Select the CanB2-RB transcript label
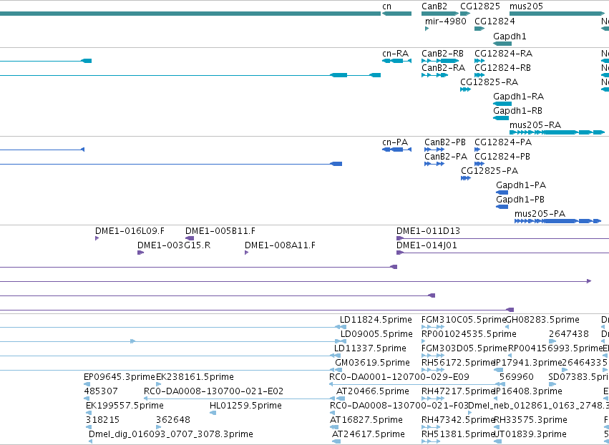The width and height of the screenshot is (609, 445). [442, 54]
